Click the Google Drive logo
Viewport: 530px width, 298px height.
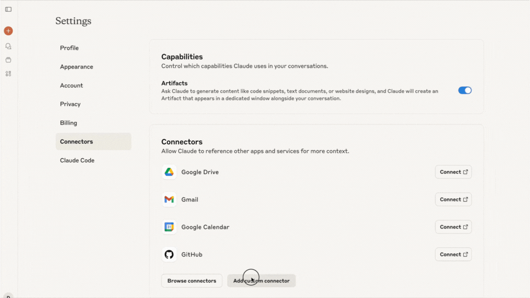click(169, 172)
